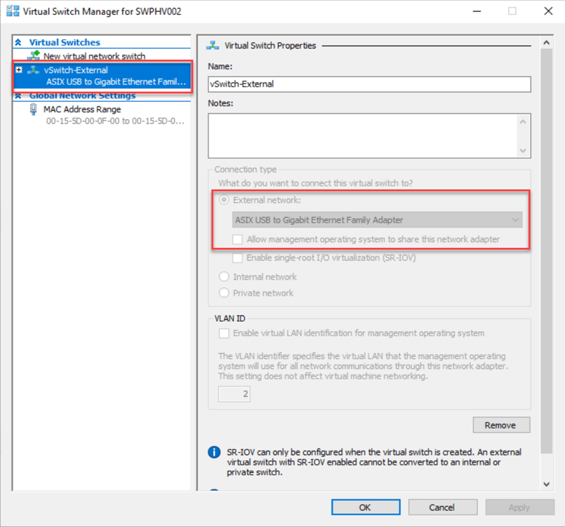Click the blue SR-IOV information icon
This screenshot has width=565, height=527.
(214, 452)
